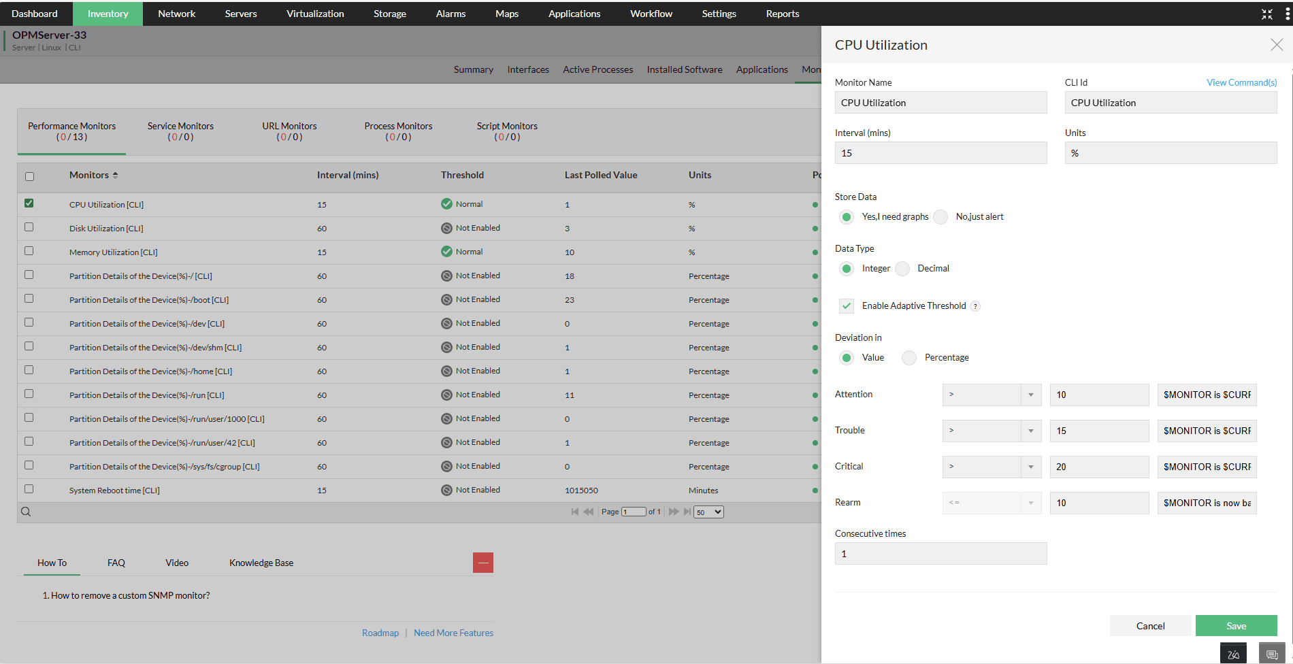This screenshot has width=1293, height=664.
Task: Select the Percentage deviation radio button
Action: (909, 357)
